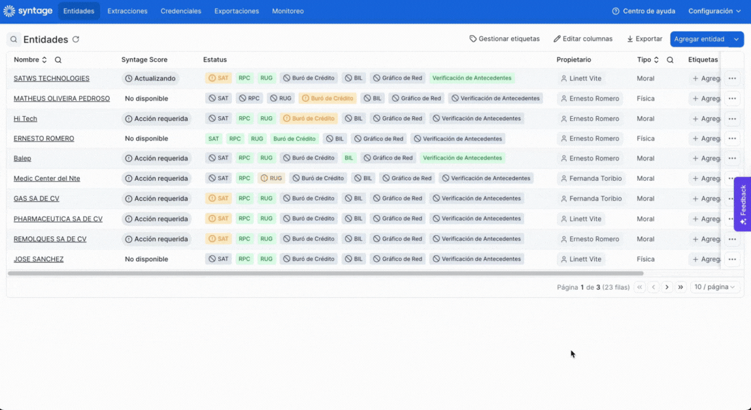Viewport: 751px width, 410px height.
Task: Open the Feedback side tab
Action: (x=743, y=204)
